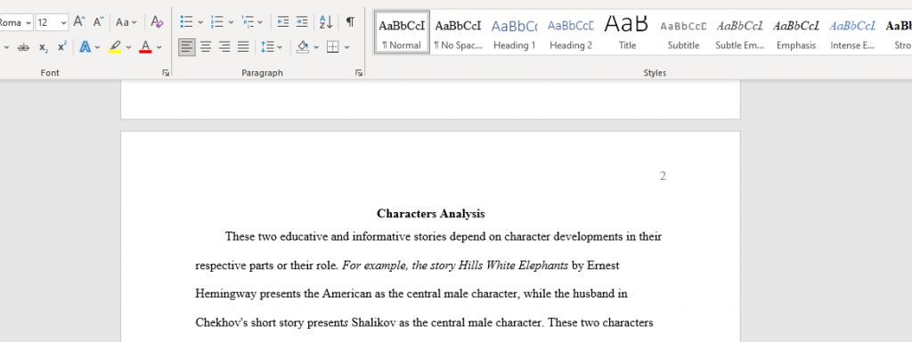Image resolution: width=912 pixels, height=342 pixels.
Task: Apply yellow text highlight color
Action: (115, 47)
